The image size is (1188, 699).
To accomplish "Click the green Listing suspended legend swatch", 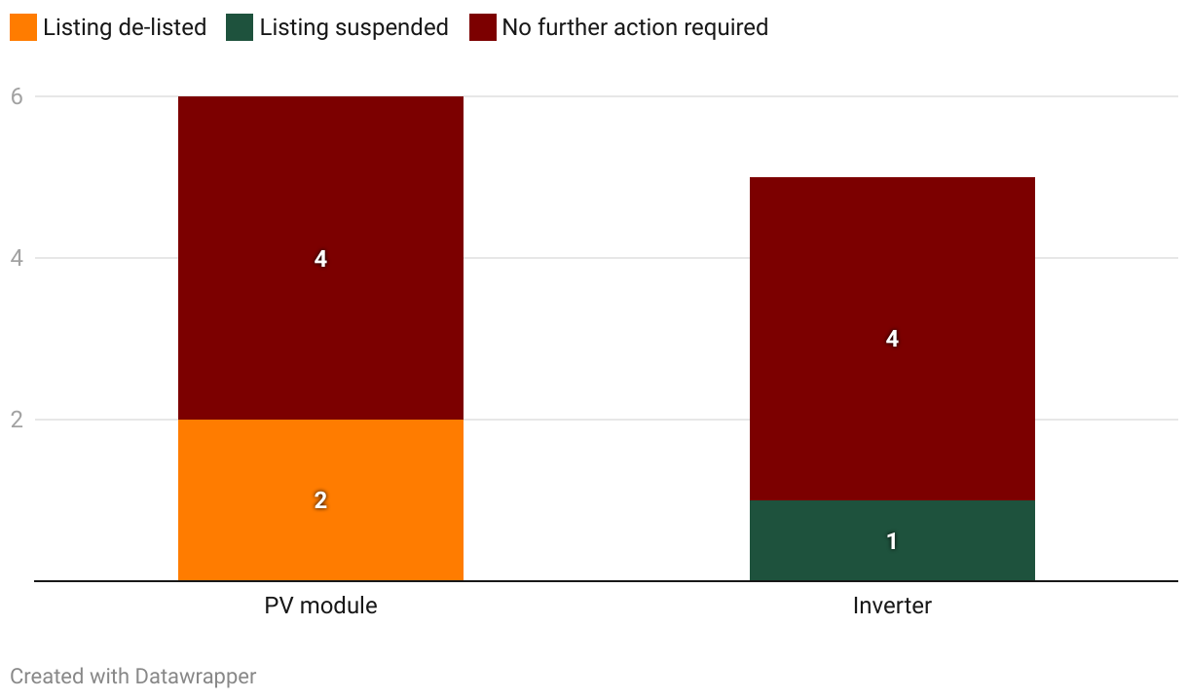I will pyautogui.click(x=240, y=27).
